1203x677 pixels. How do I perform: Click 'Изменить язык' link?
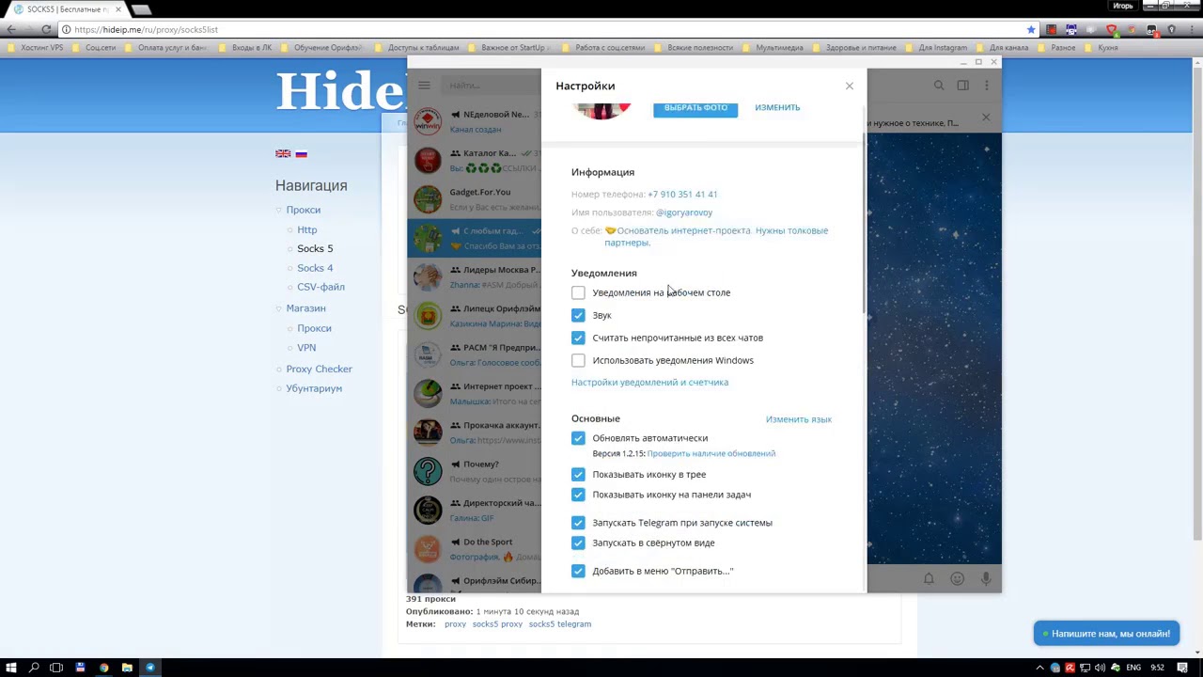799,419
